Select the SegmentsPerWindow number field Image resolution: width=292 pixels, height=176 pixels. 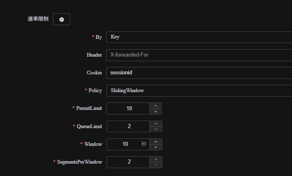(x=129, y=162)
